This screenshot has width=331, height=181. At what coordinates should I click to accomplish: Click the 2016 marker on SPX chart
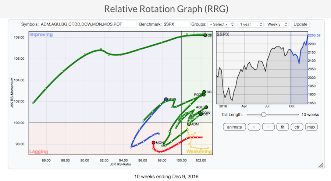pyautogui.click(x=223, y=106)
